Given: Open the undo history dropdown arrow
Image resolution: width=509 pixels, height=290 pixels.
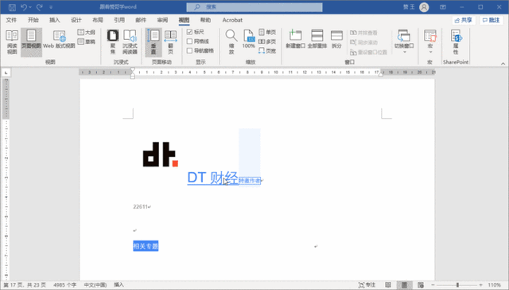Looking at the screenshot, I should click(x=30, y=7).
